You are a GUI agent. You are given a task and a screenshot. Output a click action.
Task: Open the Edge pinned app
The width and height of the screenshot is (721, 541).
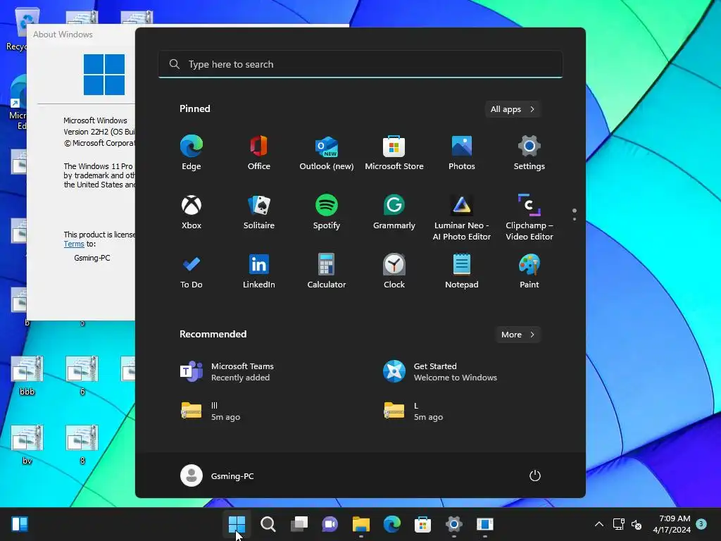(x=192, y=153)
